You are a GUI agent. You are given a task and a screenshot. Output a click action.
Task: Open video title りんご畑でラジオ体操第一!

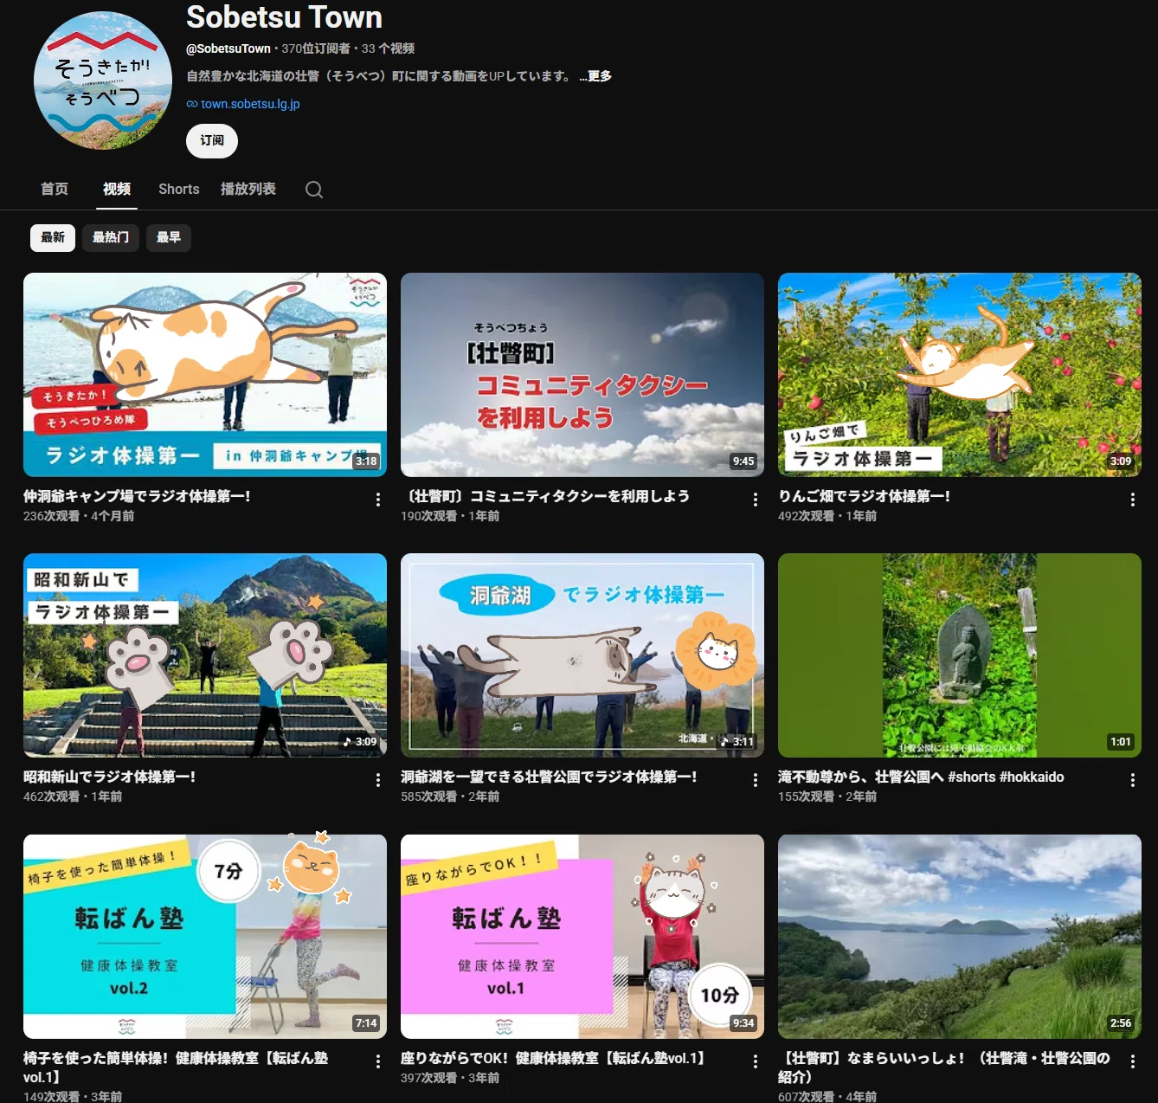click(x=864, y=496)
